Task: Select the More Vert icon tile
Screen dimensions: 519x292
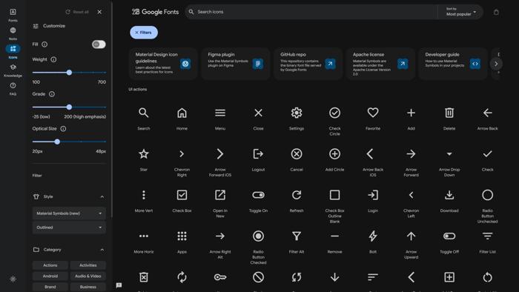Action: click(144, 200)
